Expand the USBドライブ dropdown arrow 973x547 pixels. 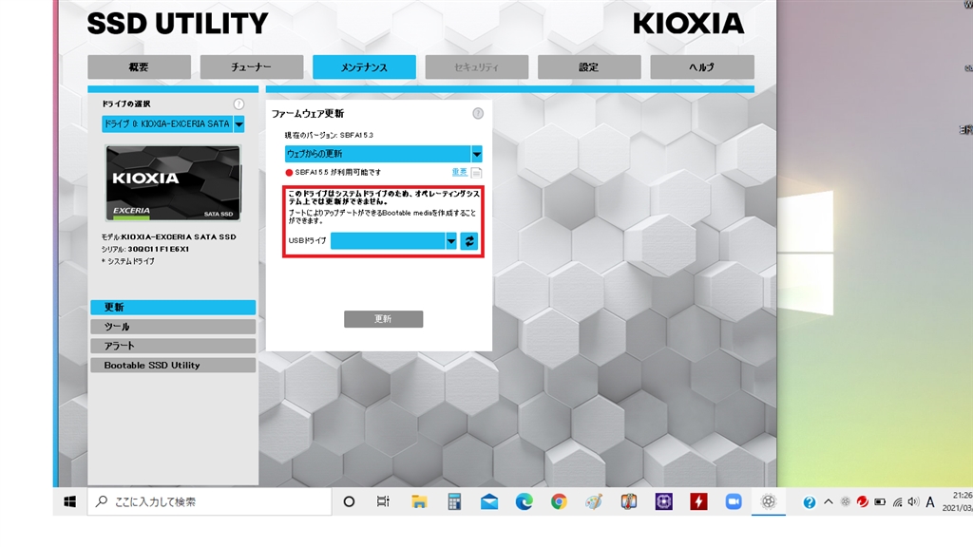(451, 240)
